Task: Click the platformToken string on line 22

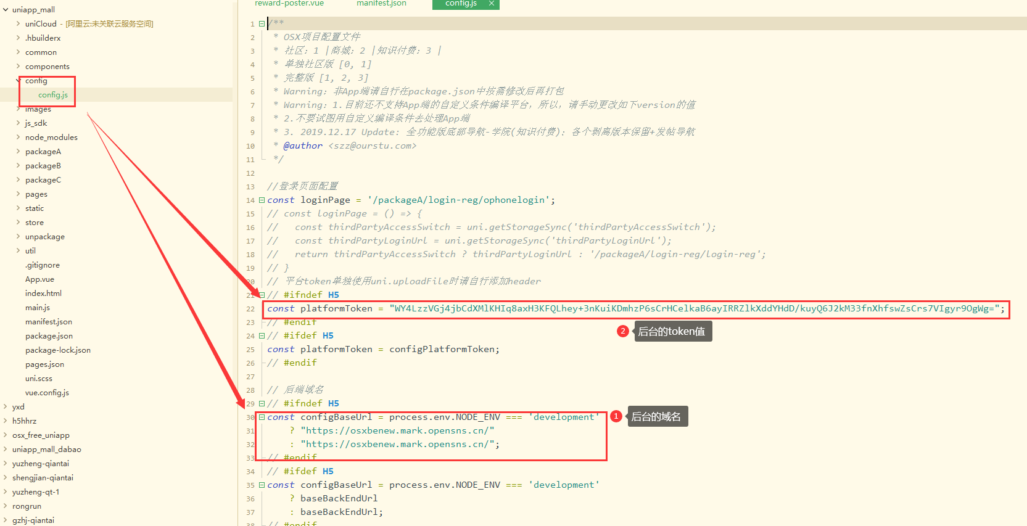Action: coord(694,309)
